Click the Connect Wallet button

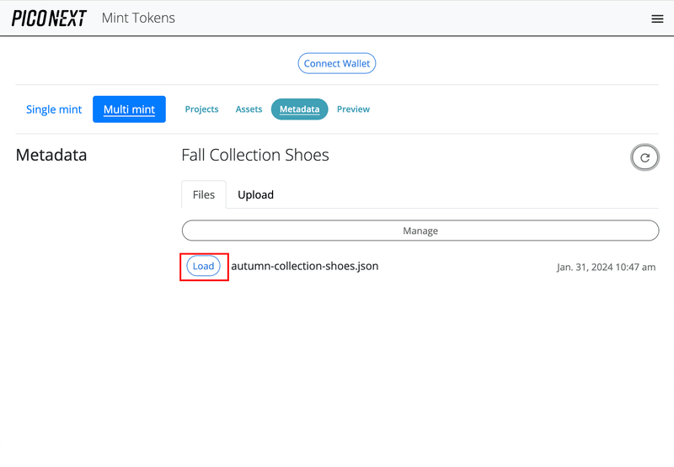click(337, 63)
